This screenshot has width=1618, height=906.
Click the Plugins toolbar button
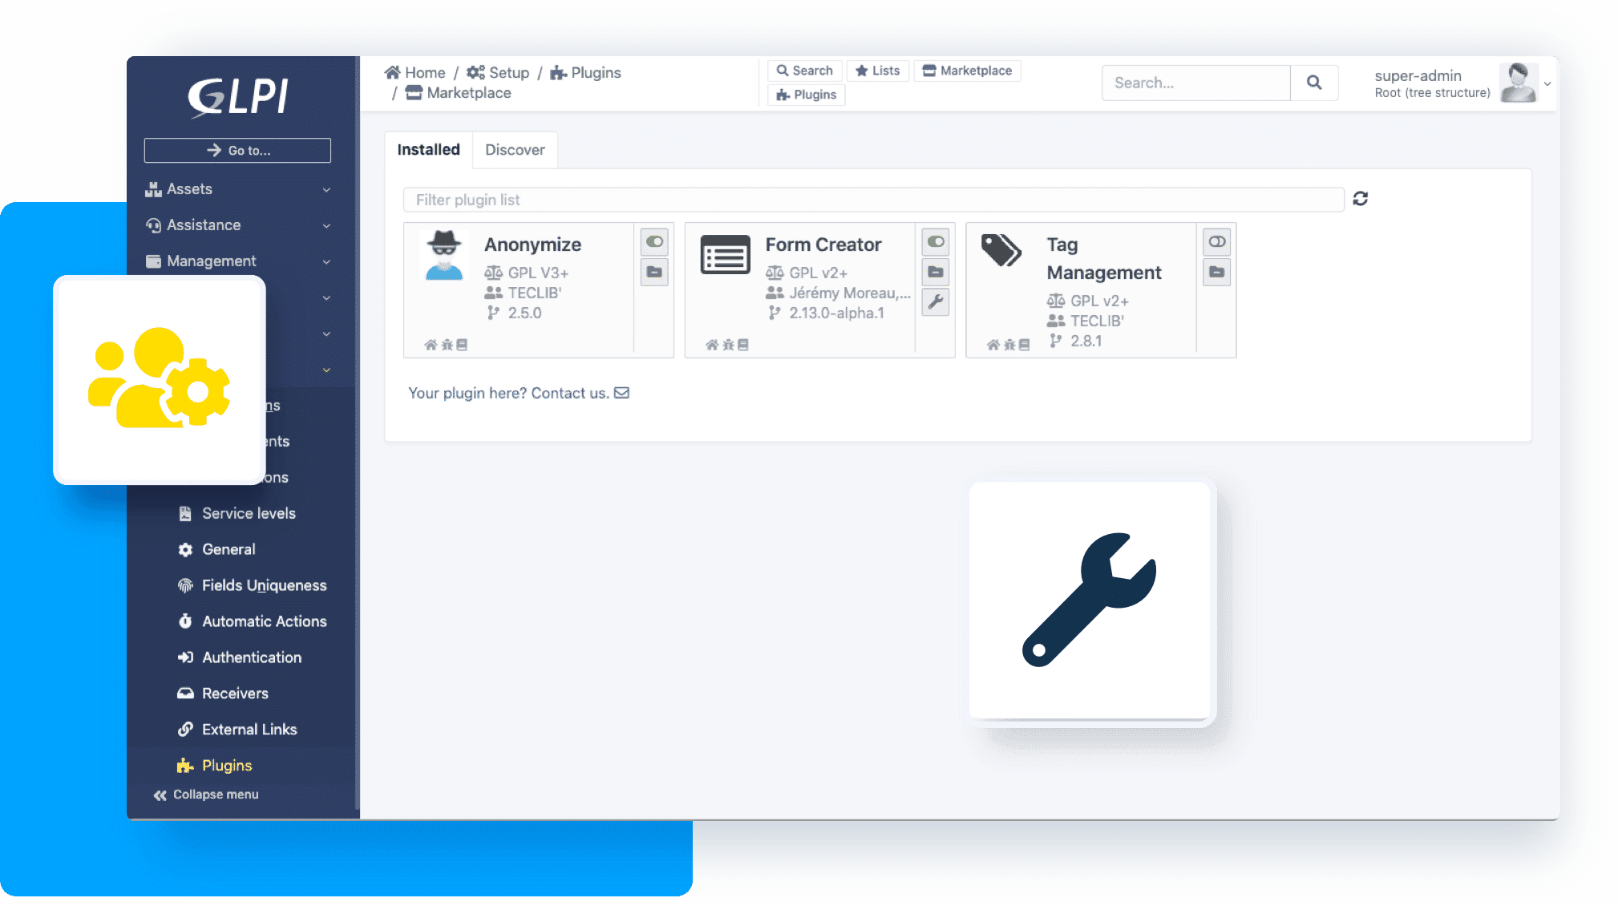pos(807,95)
